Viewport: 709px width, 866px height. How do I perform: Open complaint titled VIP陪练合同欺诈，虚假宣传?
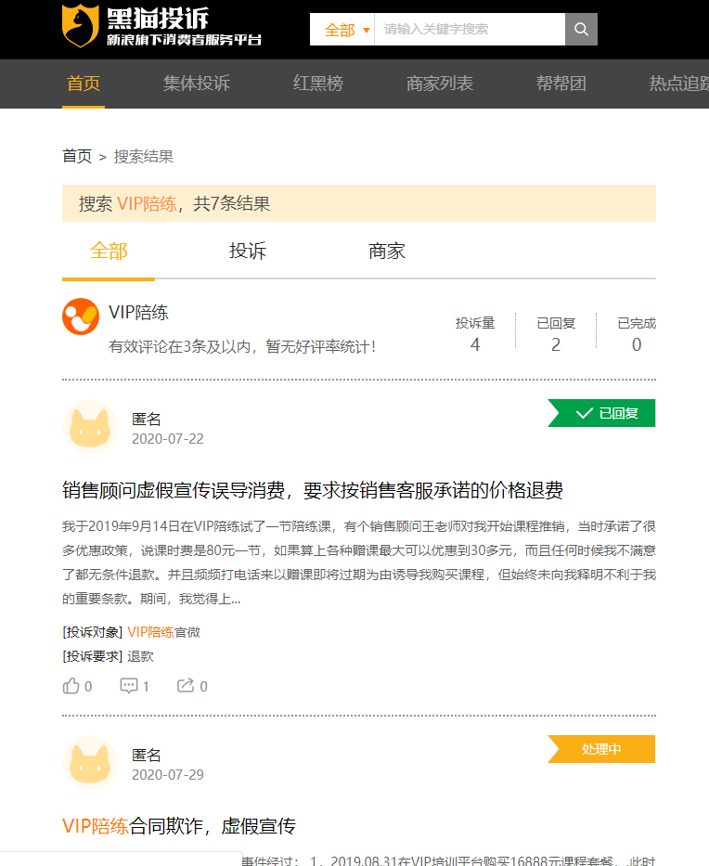[x=179, y=826]
